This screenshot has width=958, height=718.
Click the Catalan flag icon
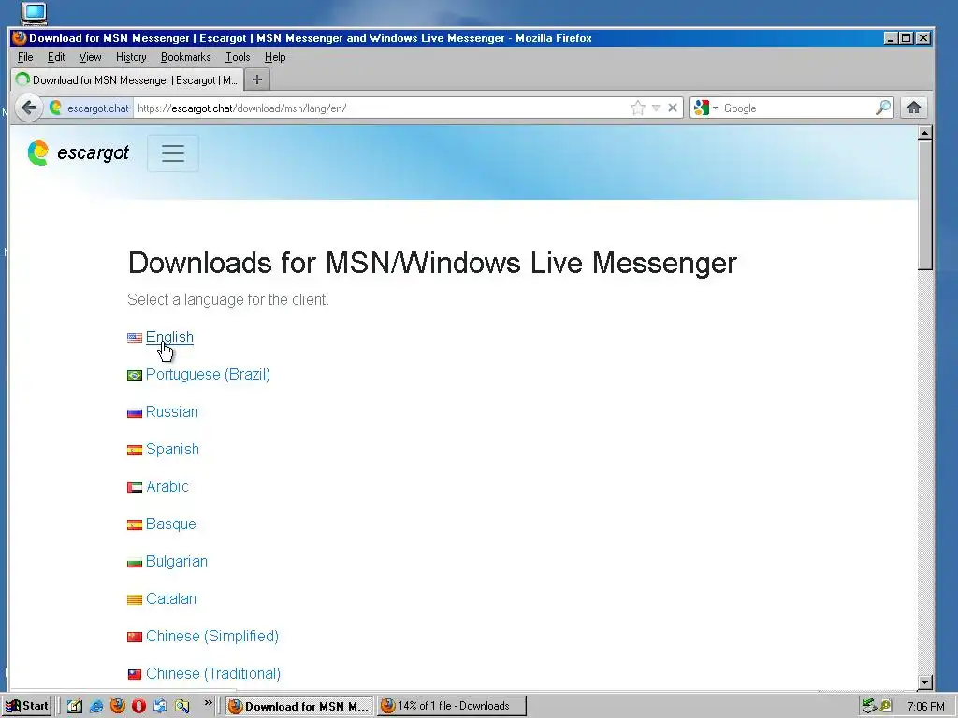(x=135, y=599)
